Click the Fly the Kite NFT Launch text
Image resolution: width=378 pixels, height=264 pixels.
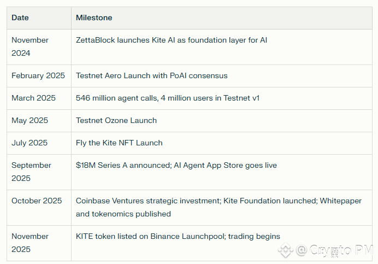(119, 143)
